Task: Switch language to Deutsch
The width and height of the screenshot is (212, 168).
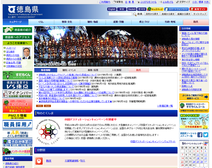Action: pos(132,9)
